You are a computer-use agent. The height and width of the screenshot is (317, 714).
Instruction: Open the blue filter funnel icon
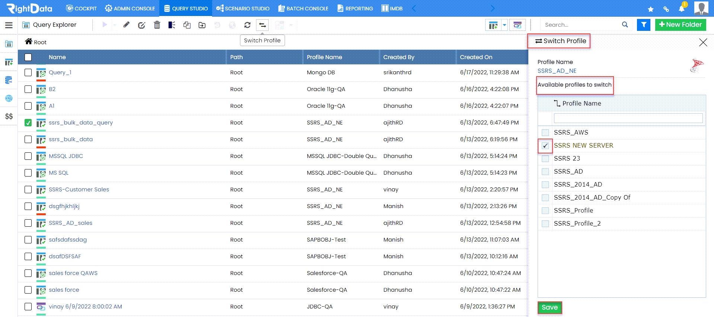pyautogui.click(x=644, y=25)
